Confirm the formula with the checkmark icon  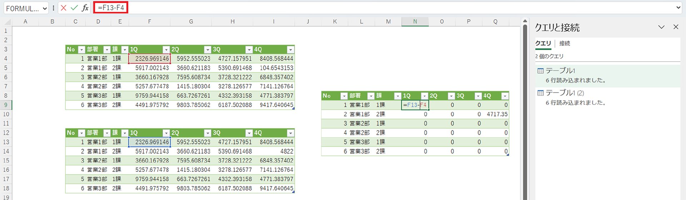pos(74,8)
